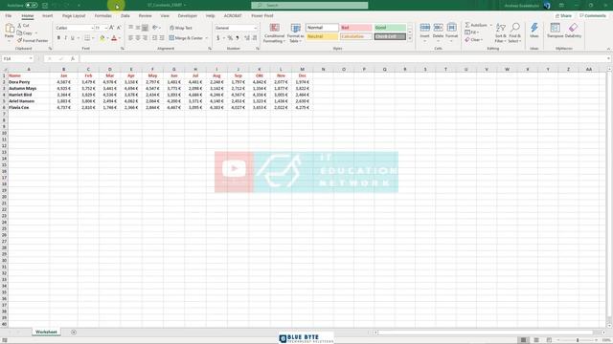
Task: Click the formula bar input
Action: (344, 58)
